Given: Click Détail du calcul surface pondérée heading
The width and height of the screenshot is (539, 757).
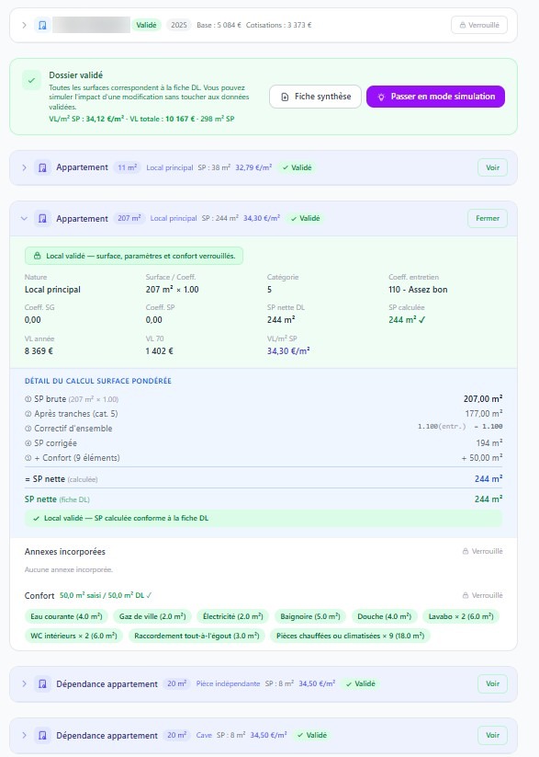Looking at the screenshot, I should [x=98, y=381].
